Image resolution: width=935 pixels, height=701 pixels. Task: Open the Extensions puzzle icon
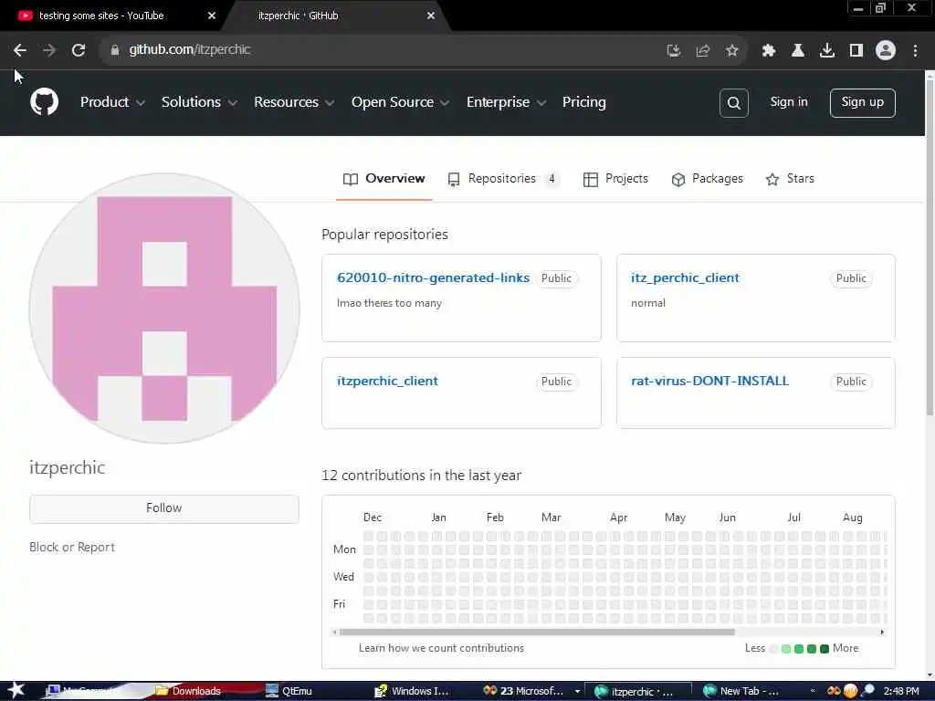pos(768,51)
